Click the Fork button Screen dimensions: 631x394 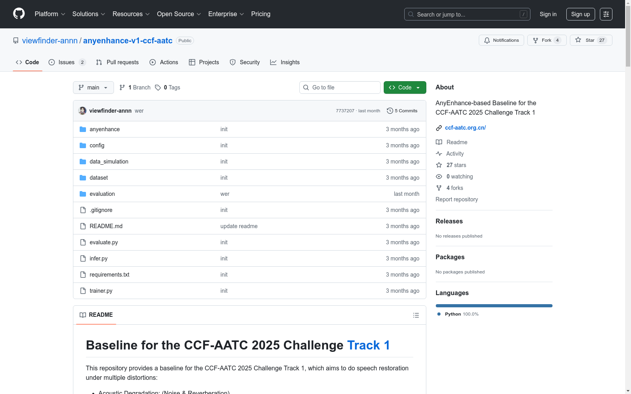tap(547, 40)
